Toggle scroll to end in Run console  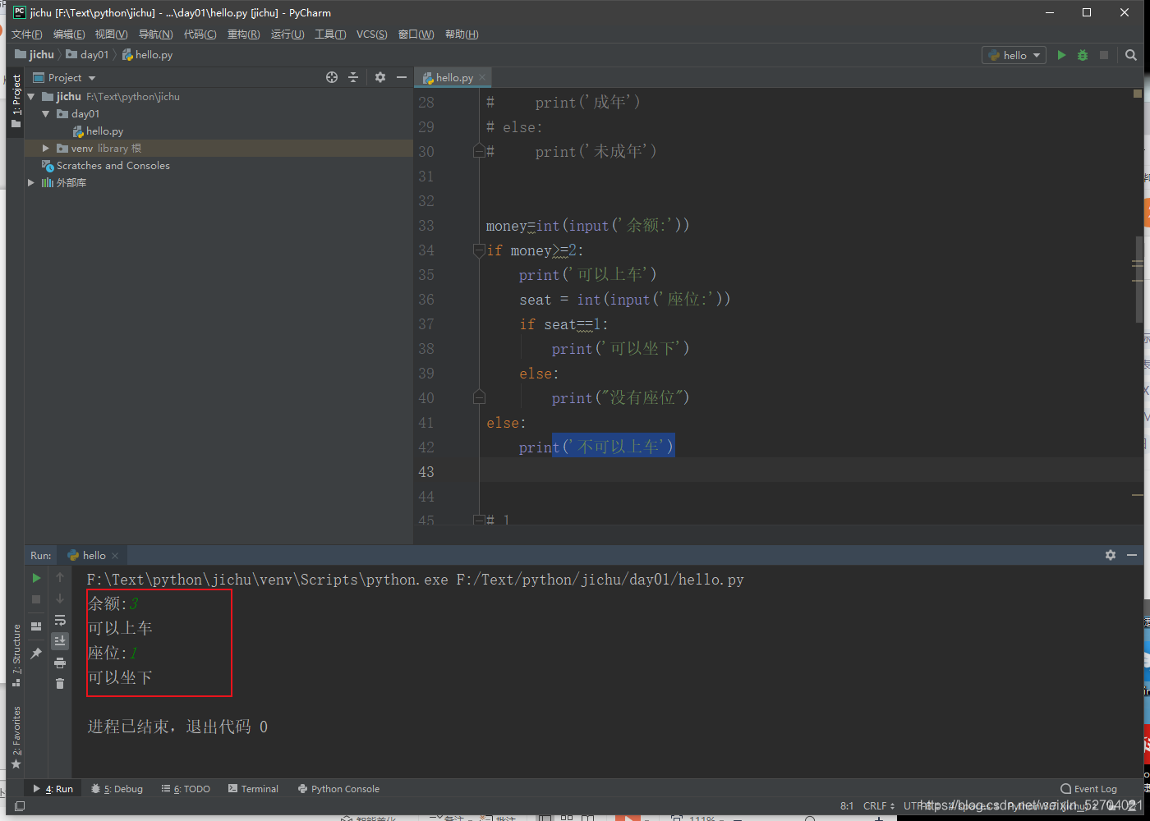(x=60, y=640)
